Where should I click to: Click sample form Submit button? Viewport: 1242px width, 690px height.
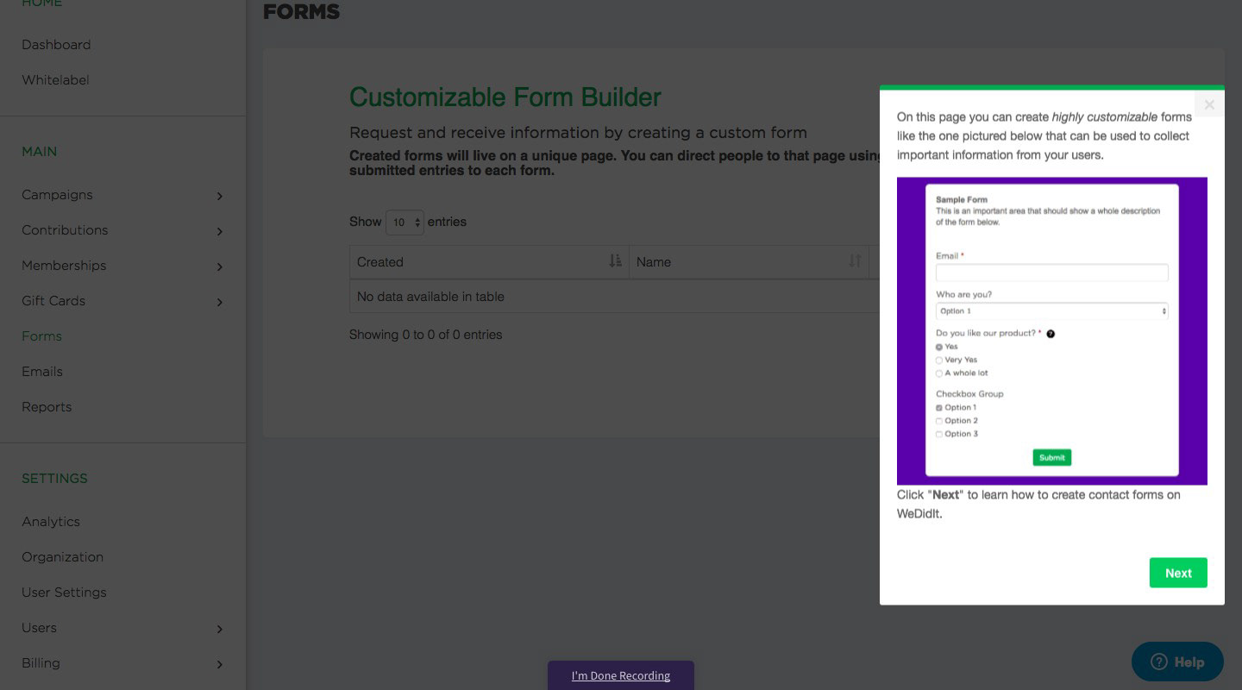(x=1052, y=457)
